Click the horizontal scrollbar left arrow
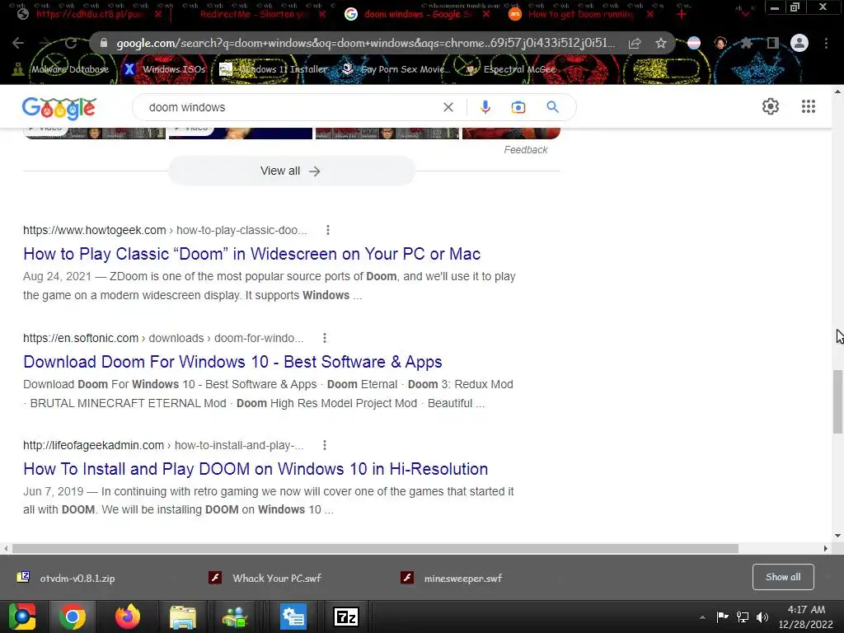 (6, 548)
